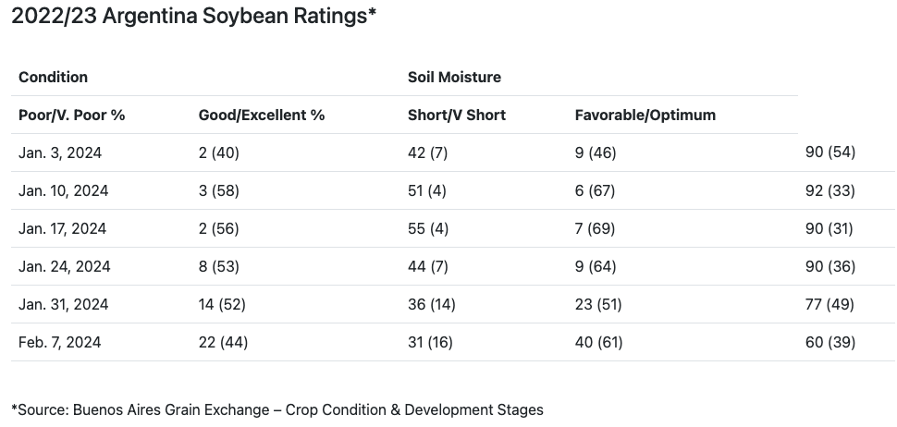Image resolution: width=897 pixels, height=427 pixels.
Task: Click the Favorable/Optimum column header
Action: pos(645,116)
